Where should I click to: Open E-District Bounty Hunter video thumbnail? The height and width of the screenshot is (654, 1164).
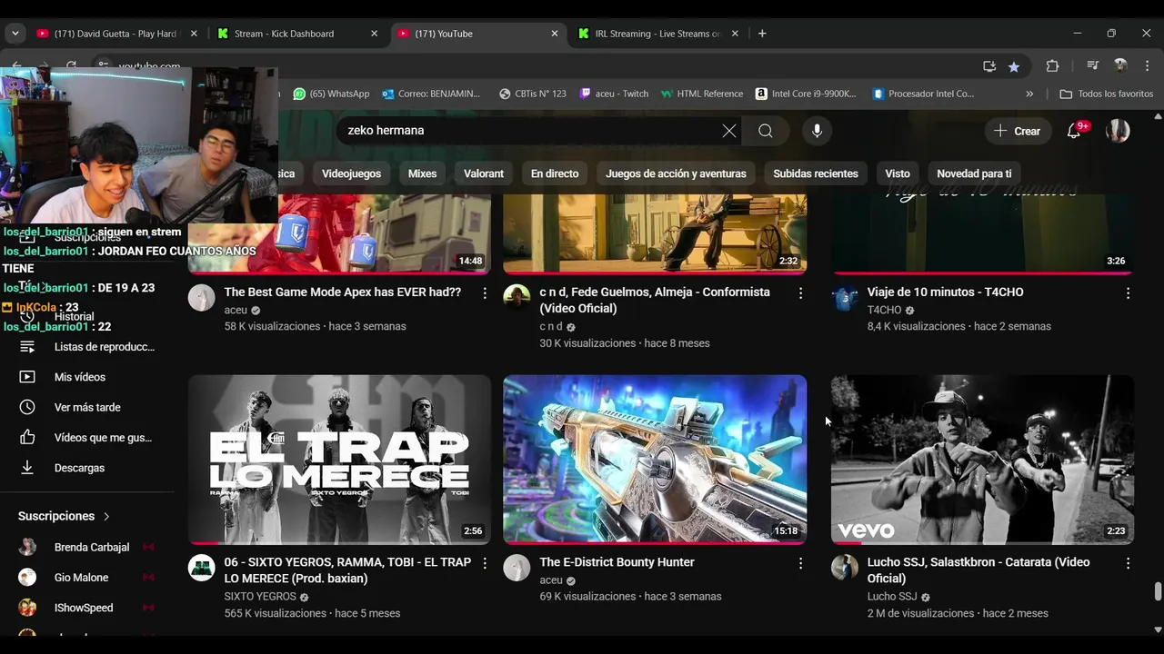(655, 460)
